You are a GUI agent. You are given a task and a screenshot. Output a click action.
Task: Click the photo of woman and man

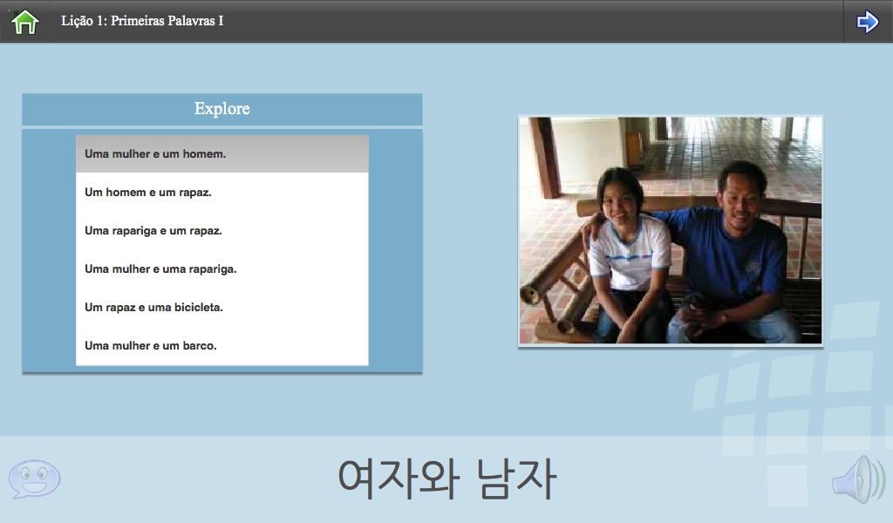tap(671, 230)
